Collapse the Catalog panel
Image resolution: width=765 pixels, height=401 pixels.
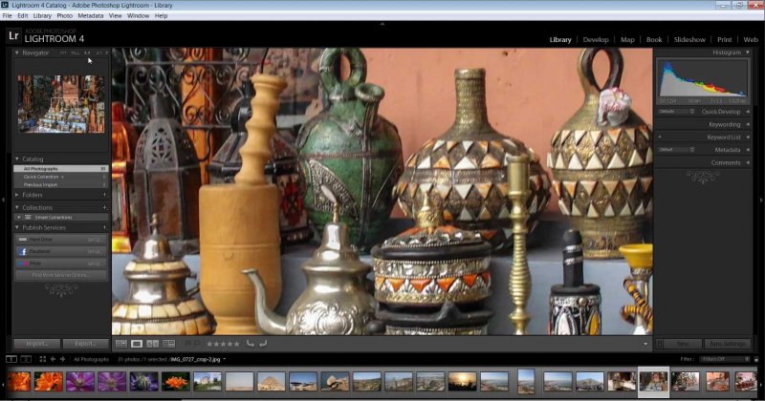(x=16, y=158)
